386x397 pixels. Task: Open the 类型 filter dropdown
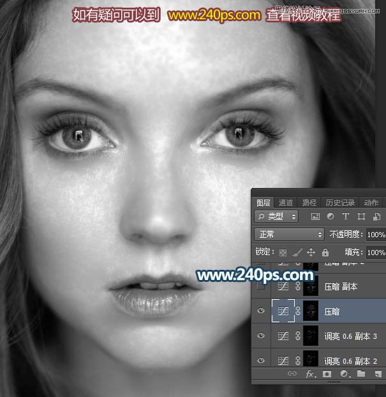(x=276, y=217)
